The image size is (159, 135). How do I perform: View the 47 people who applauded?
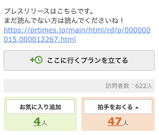(115, 121)
